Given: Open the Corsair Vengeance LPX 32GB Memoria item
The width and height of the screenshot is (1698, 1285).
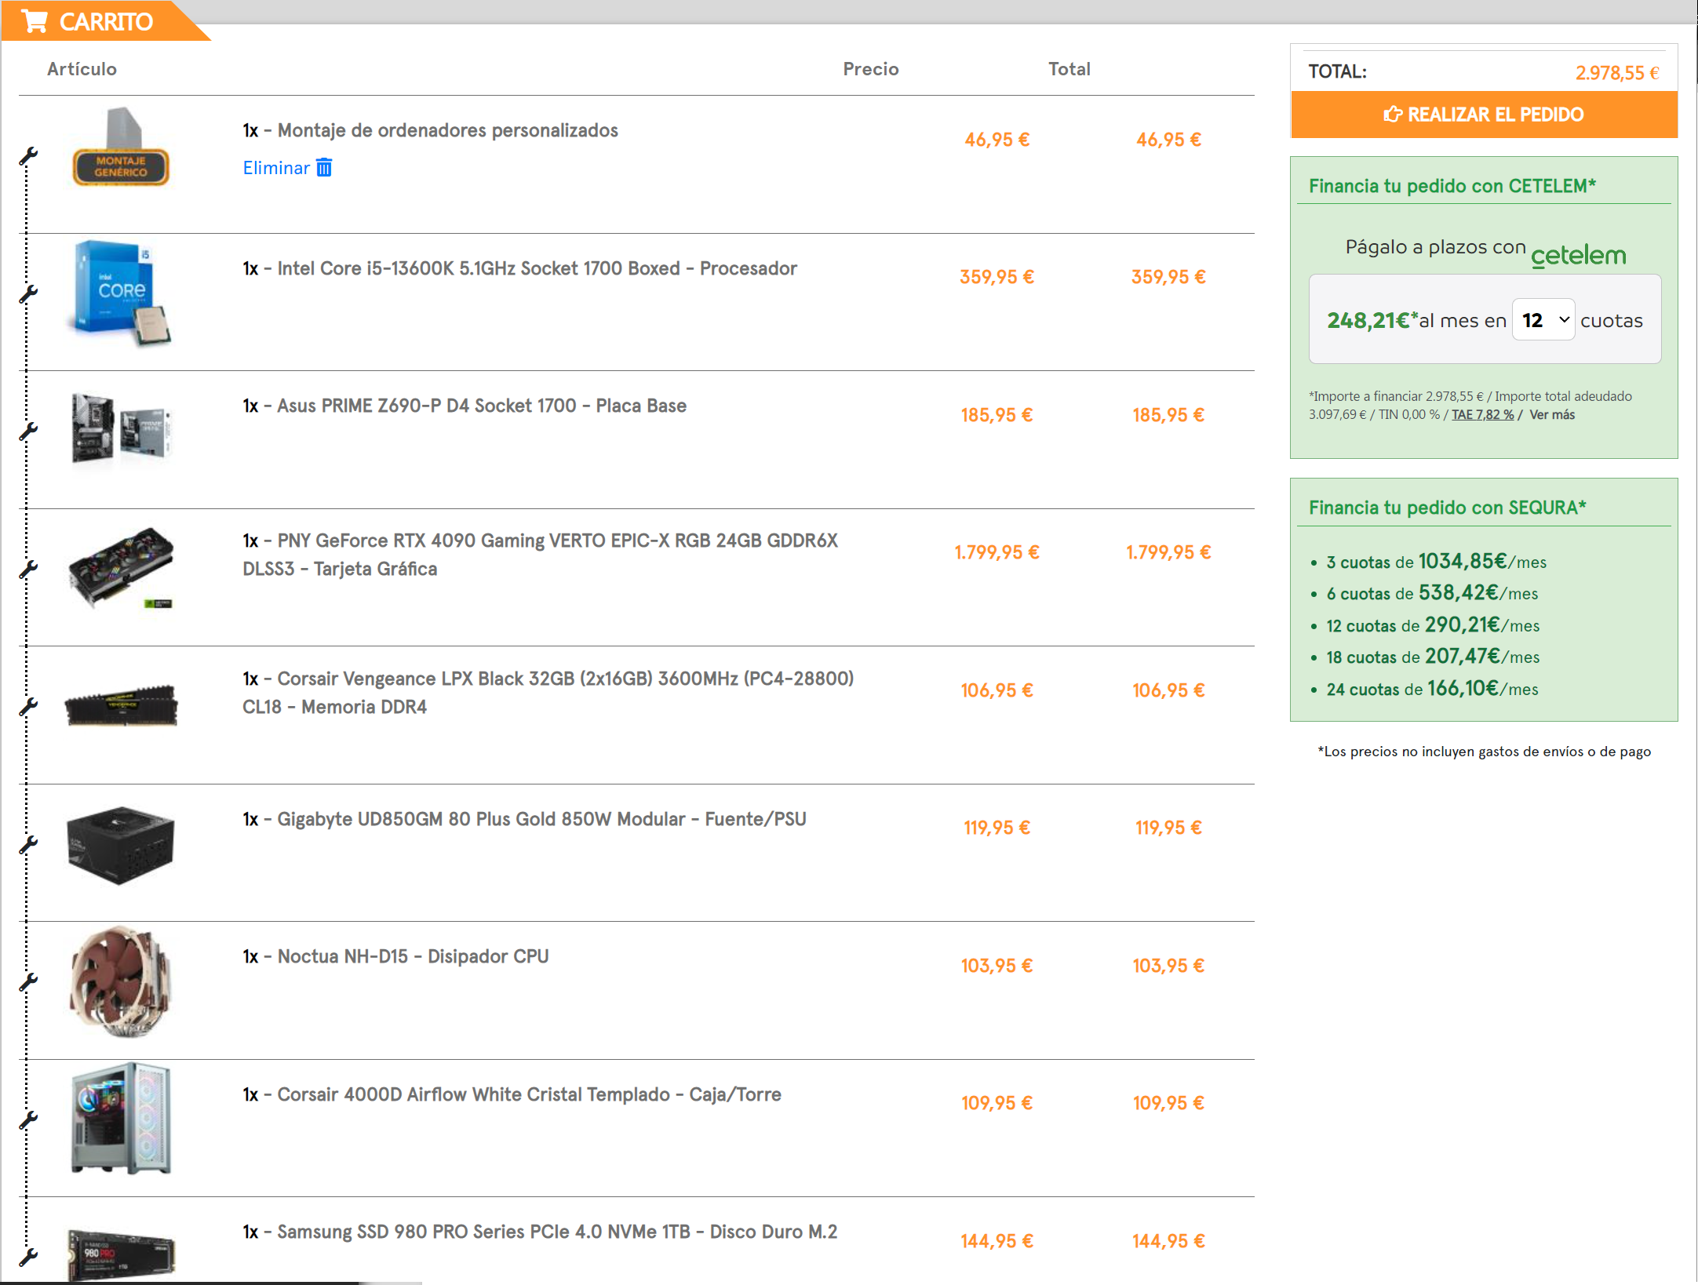Looking at the screenshot, I should click(548, 693).
